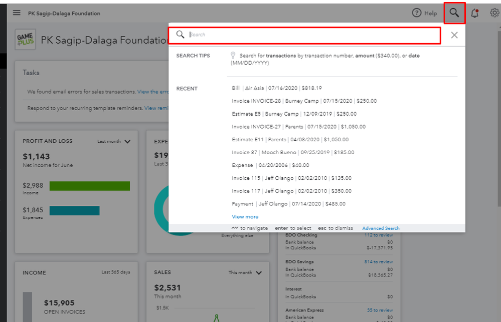Click the View more link
Viewport: 501px width, 322px height.
(245, 217)
